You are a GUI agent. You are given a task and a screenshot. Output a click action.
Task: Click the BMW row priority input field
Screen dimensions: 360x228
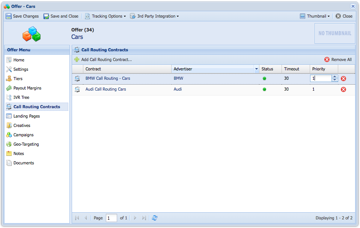click(321, 78)
